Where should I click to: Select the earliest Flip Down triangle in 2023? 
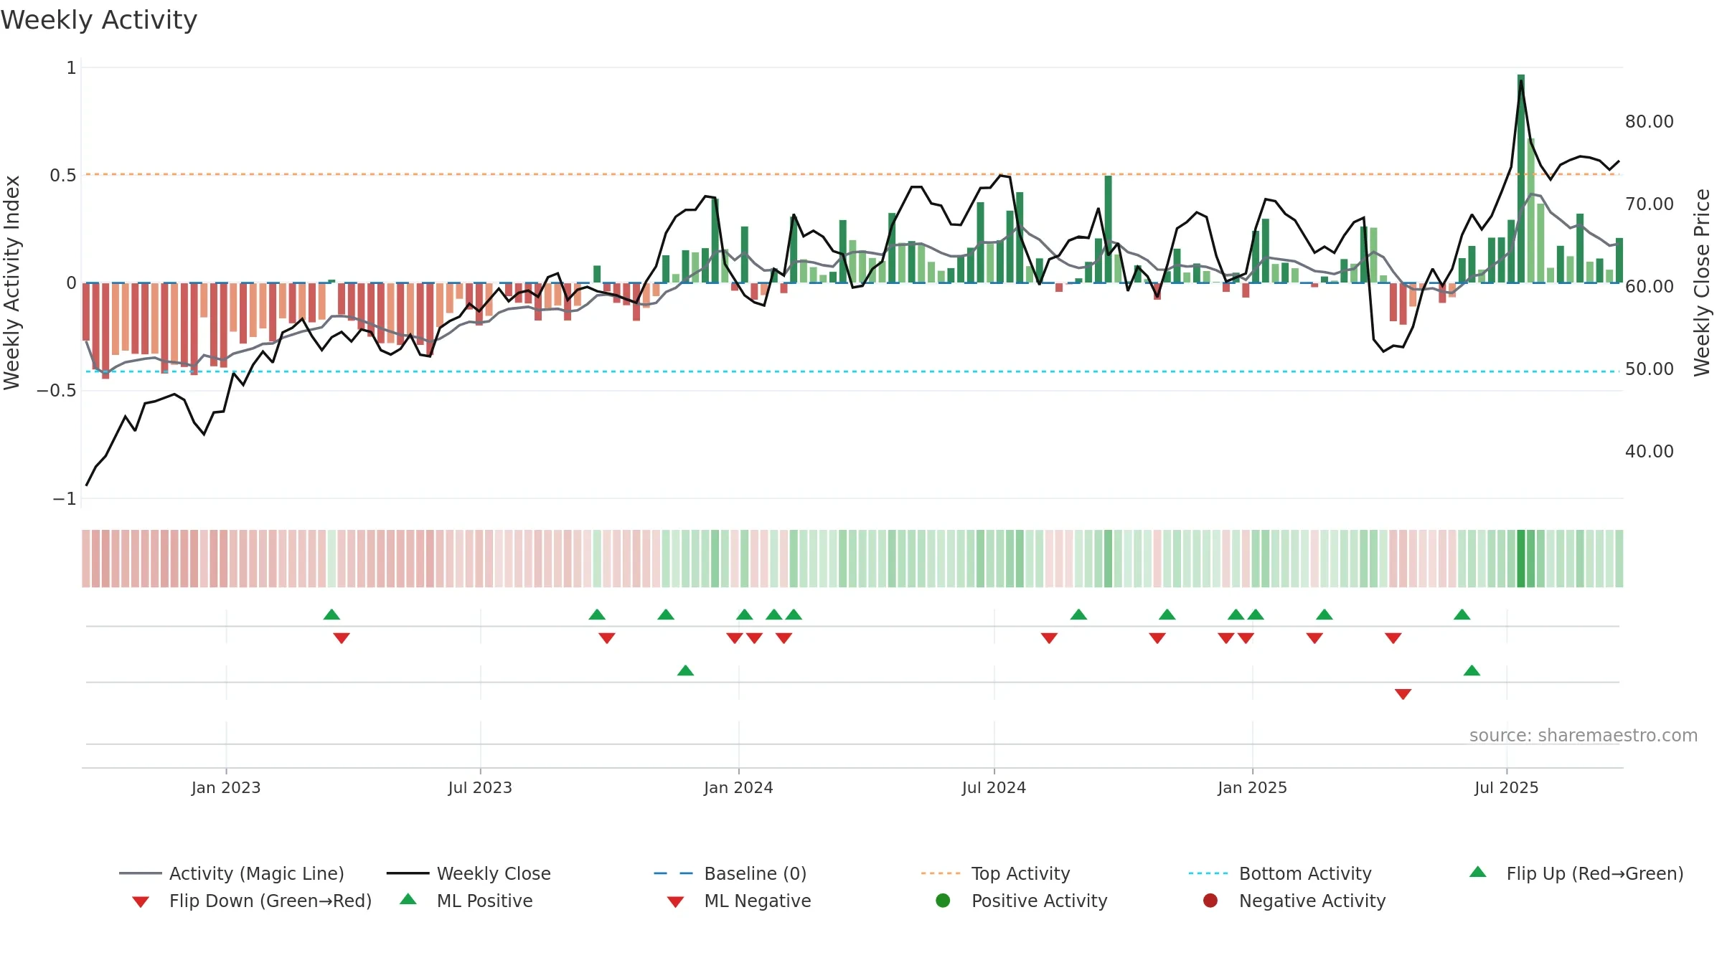pyautogui.click(x=342, y=638)
